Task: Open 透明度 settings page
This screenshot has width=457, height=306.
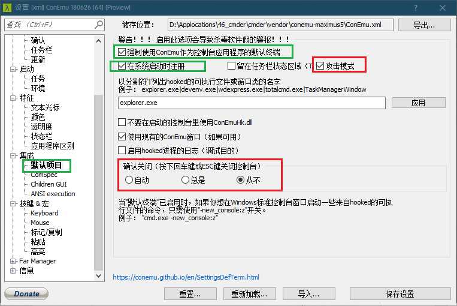Action: [x=41, y=127]
